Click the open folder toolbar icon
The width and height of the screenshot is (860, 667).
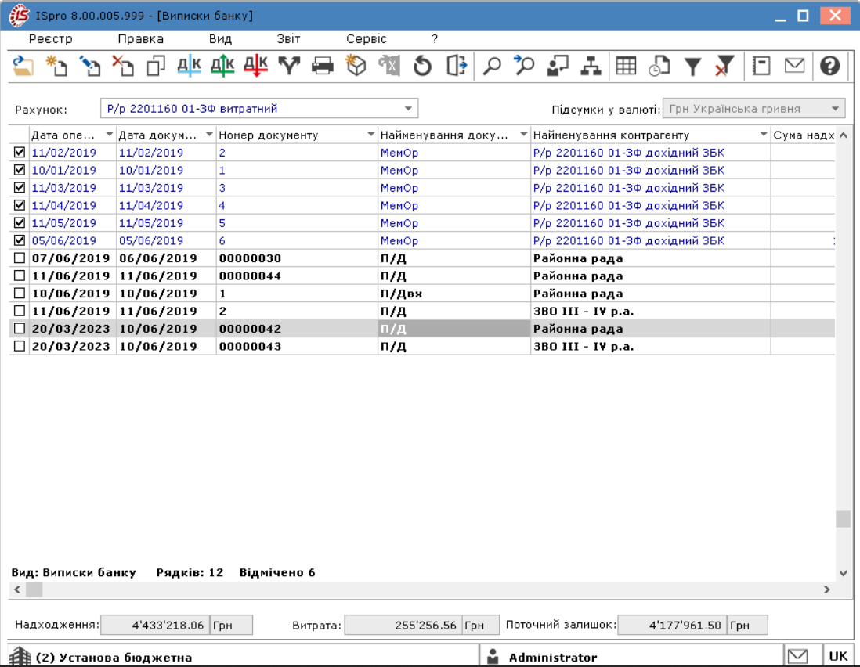pyautogui.click(x=23, y=66)
